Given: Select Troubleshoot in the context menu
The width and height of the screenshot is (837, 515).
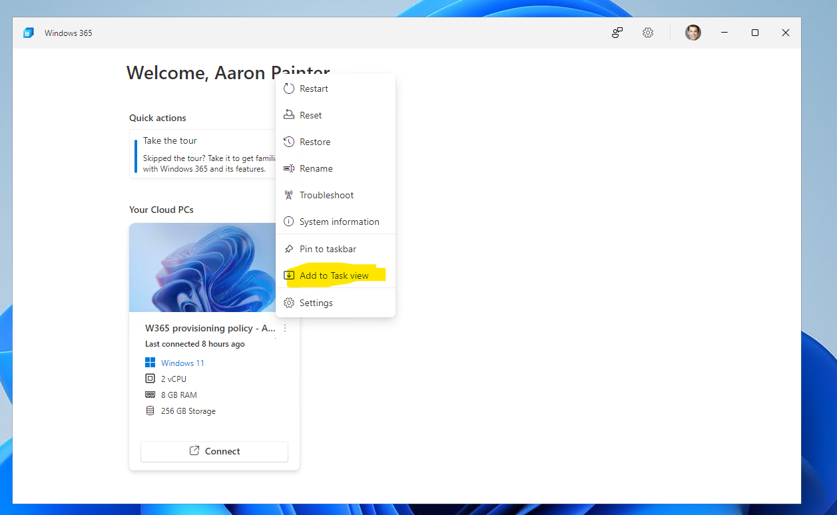Looking at the screenshot, I should pos(336,195).
